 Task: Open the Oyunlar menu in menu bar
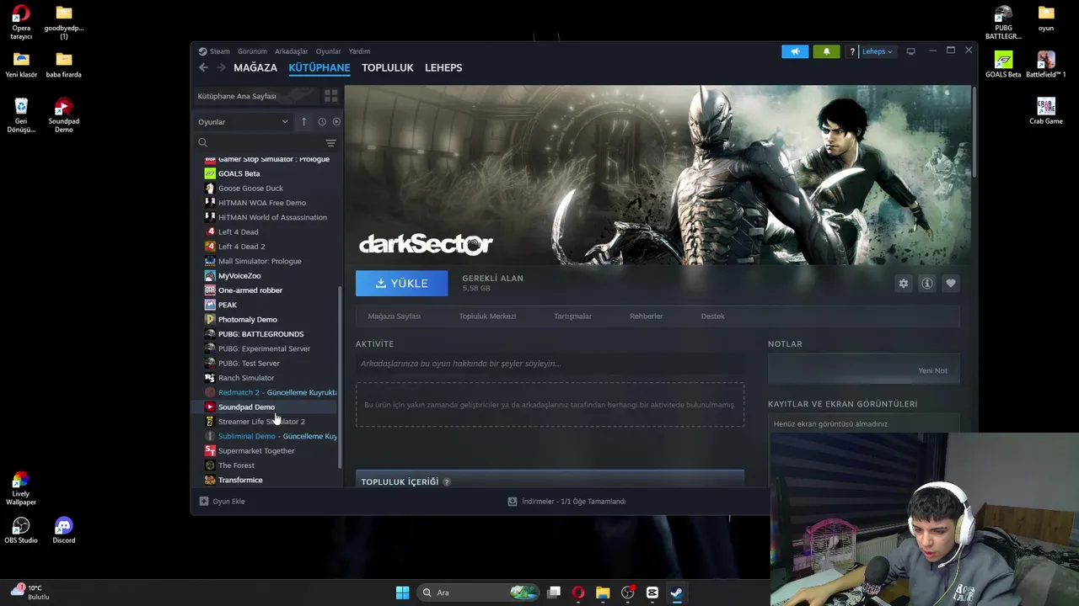[x=329, y=51]
